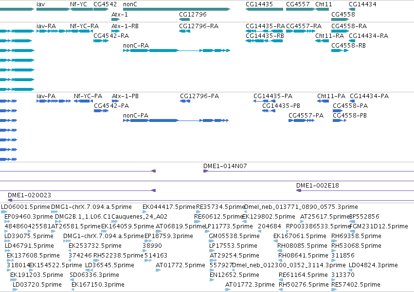This screenshot has width=414, height=292.
Task: Click the CG14434-RA transcript label
Action: coord(369,35)
